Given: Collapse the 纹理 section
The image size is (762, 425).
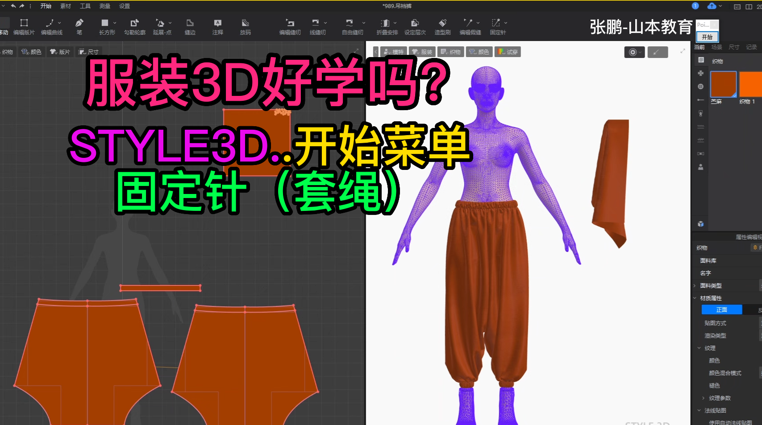Looking at the screenshot, I should tap(700, 348).
